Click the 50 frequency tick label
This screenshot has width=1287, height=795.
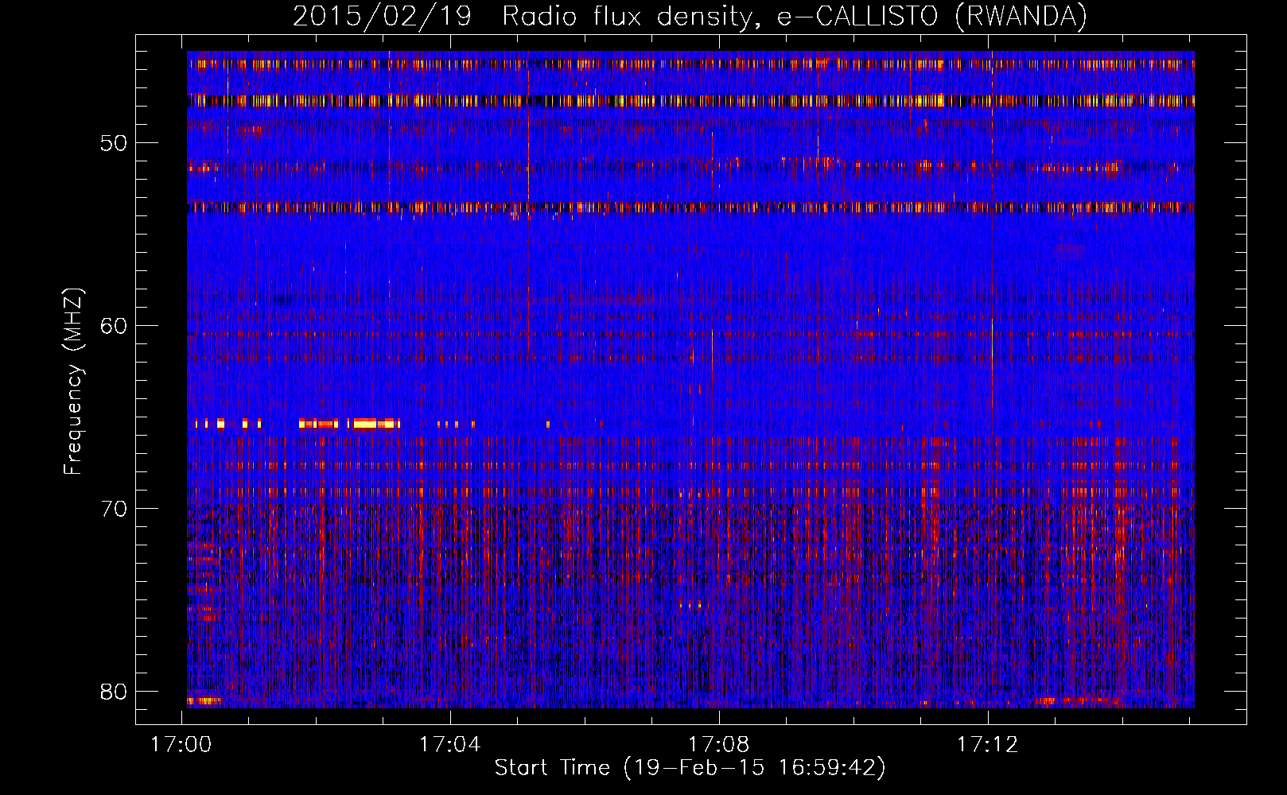click(114, 143)
